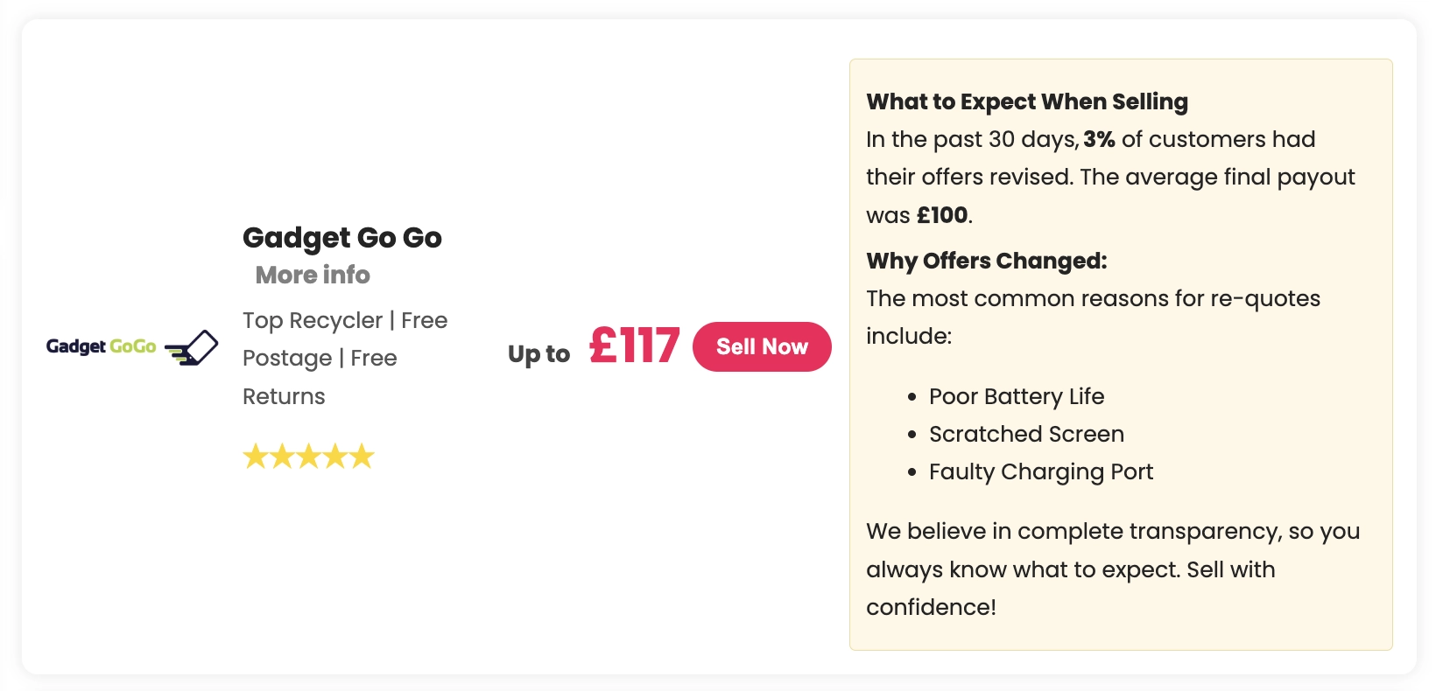Click the bold £100 average payout
Screen dimensions: 1443x691
pyautogui.click(x=942, y=215)
